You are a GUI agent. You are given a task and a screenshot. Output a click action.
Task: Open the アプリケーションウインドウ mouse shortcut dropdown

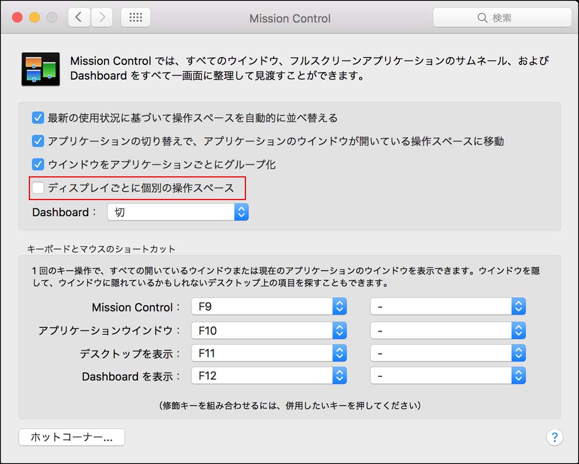click(x=448, y=331)
